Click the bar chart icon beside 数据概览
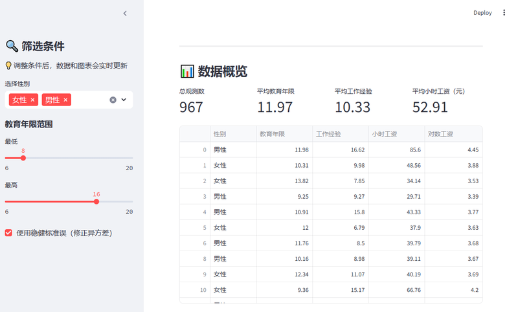Image resolution: width=518 pixels, height=312 pixels. [x=187, y=71]
